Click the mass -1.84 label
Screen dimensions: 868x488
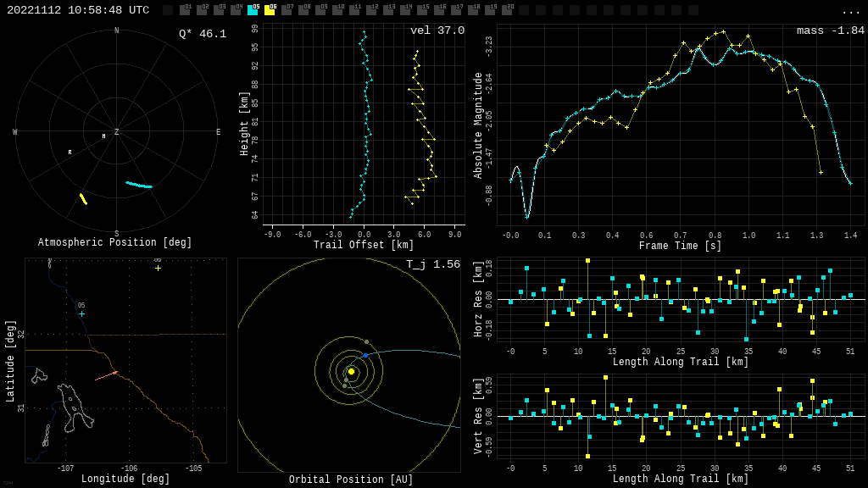pos(830,30)
